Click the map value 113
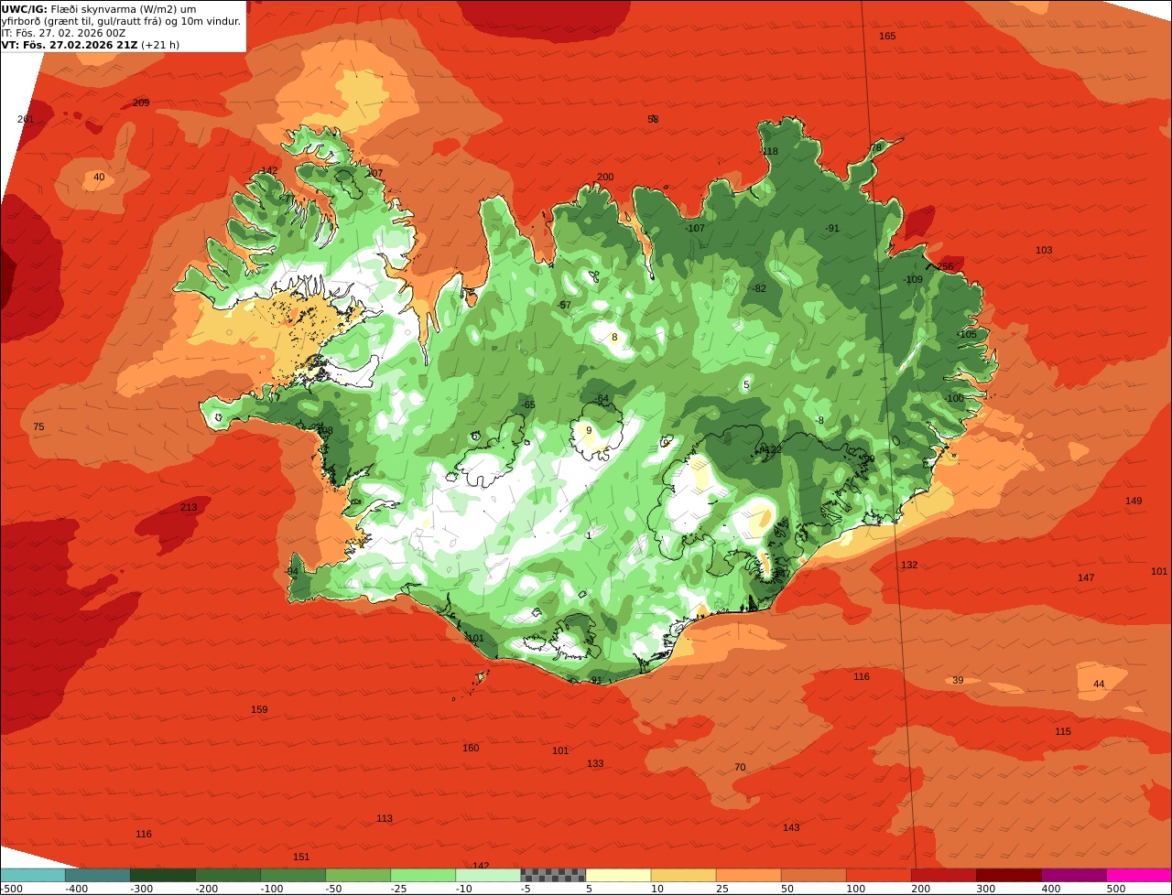Viewport: 1172px width, 895px height. 385,819
